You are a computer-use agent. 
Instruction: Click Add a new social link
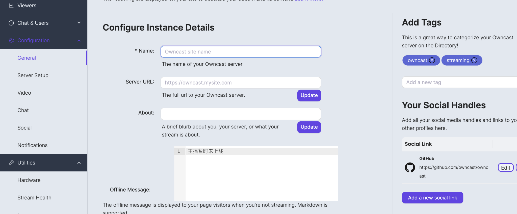pos(432,198)
